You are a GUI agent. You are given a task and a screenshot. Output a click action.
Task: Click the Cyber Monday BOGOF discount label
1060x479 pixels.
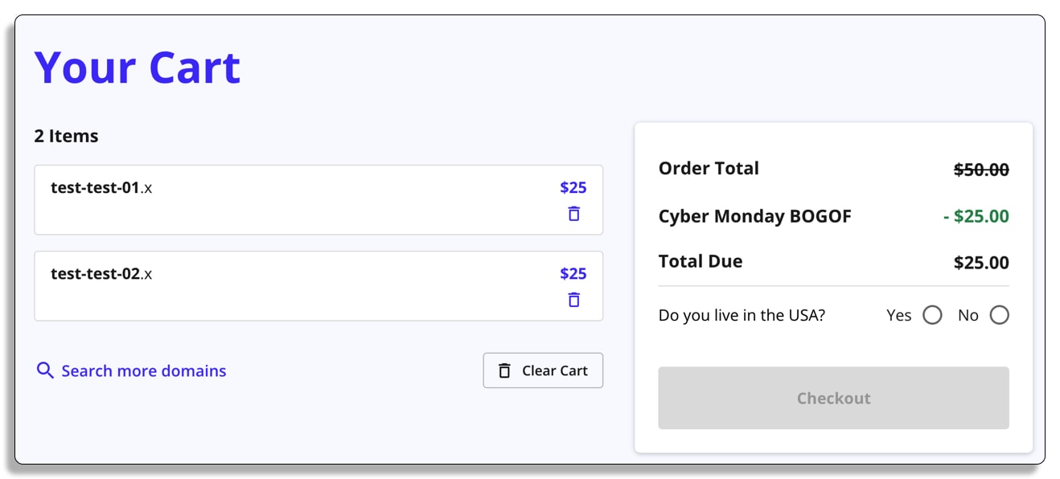coord(754,216)
